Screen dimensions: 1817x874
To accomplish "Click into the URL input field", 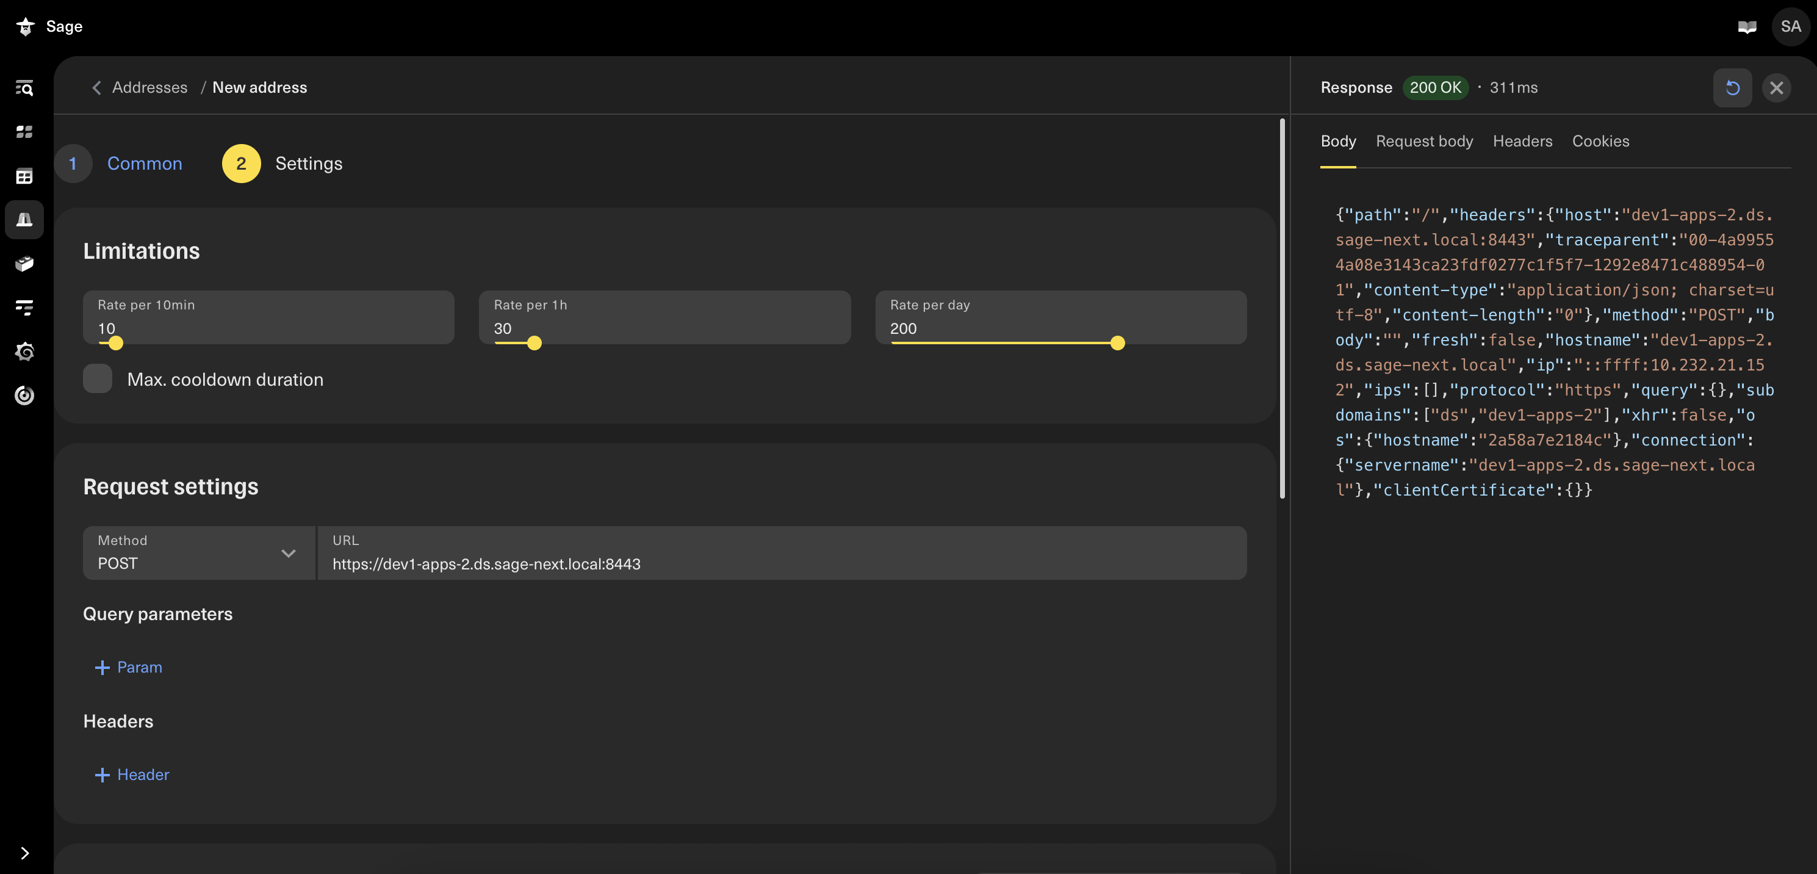I will pos(782,553).
